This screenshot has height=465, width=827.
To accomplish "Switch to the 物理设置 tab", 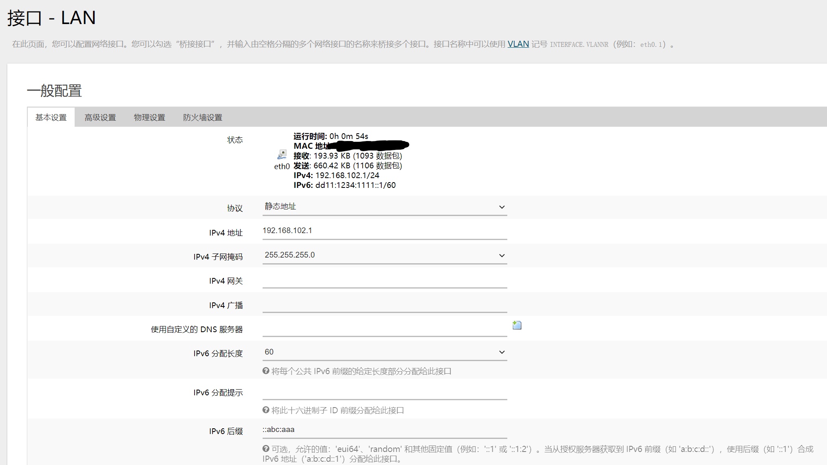I will 149,117.
